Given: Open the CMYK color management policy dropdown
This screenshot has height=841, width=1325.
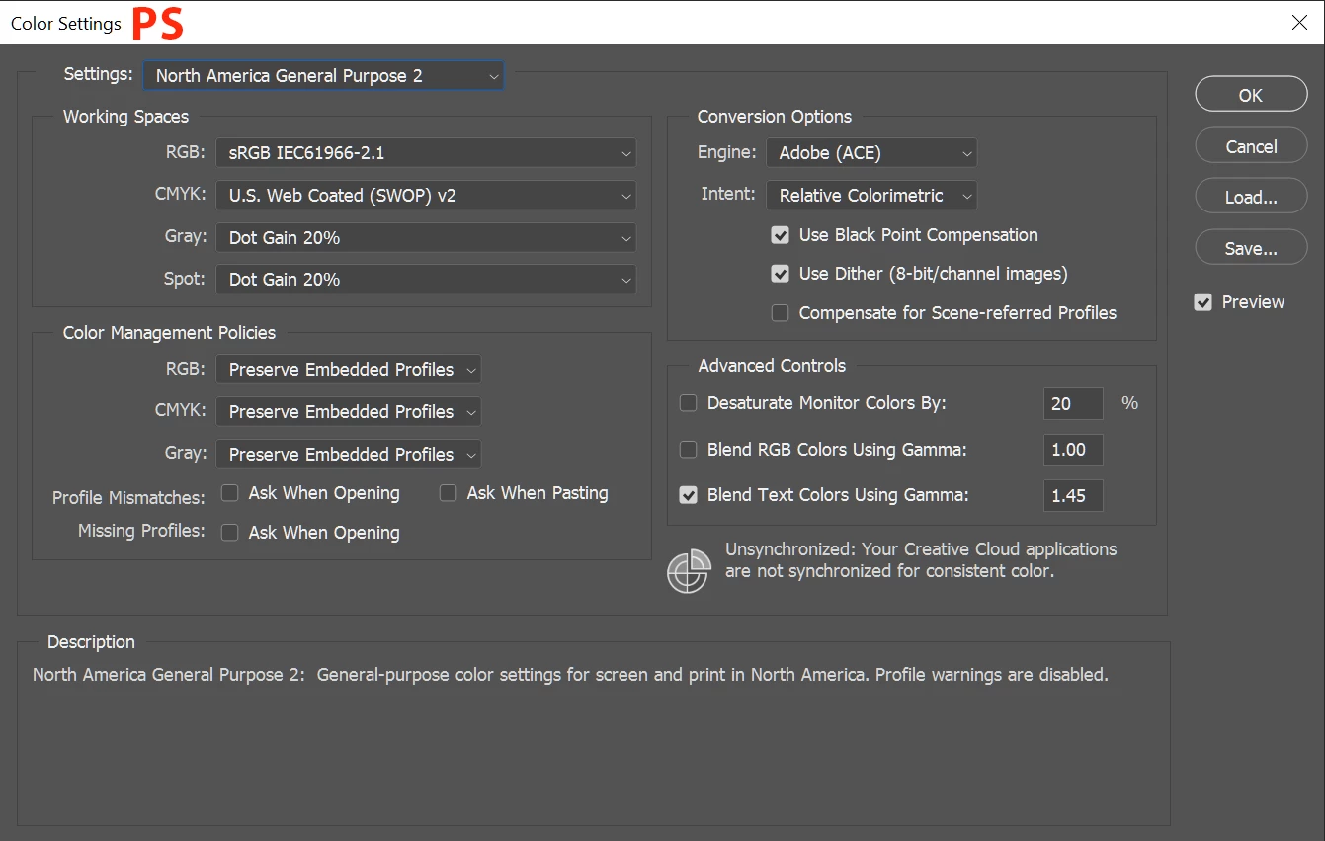Looking at the screenshot, I should pyautogui.click(x=349, y=412).
